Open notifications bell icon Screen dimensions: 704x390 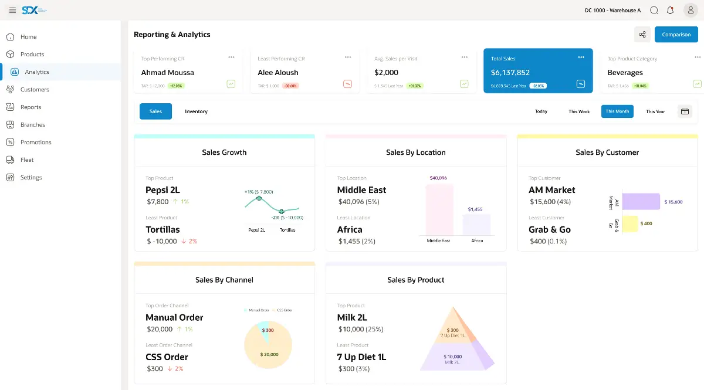point(670,11)
